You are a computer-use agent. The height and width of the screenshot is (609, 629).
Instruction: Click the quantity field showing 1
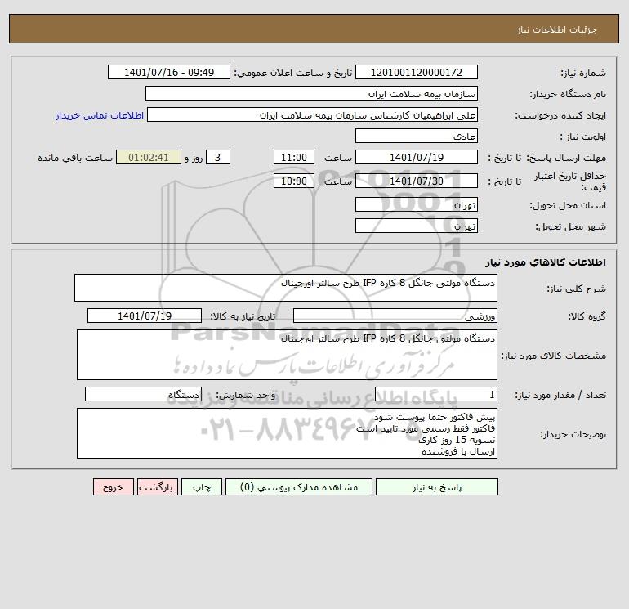[436, 395]
